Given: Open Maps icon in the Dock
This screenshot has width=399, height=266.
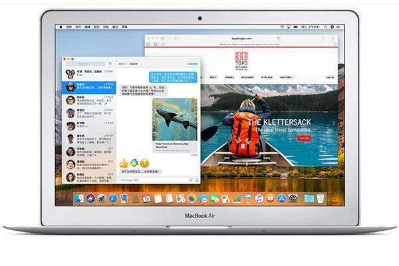Looking at the screenshot, I should [x=180, y=198].
